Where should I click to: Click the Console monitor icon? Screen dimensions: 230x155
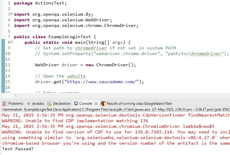[x=76, y=104]
